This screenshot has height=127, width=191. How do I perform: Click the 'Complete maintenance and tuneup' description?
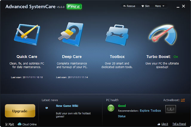pos(72,65)
